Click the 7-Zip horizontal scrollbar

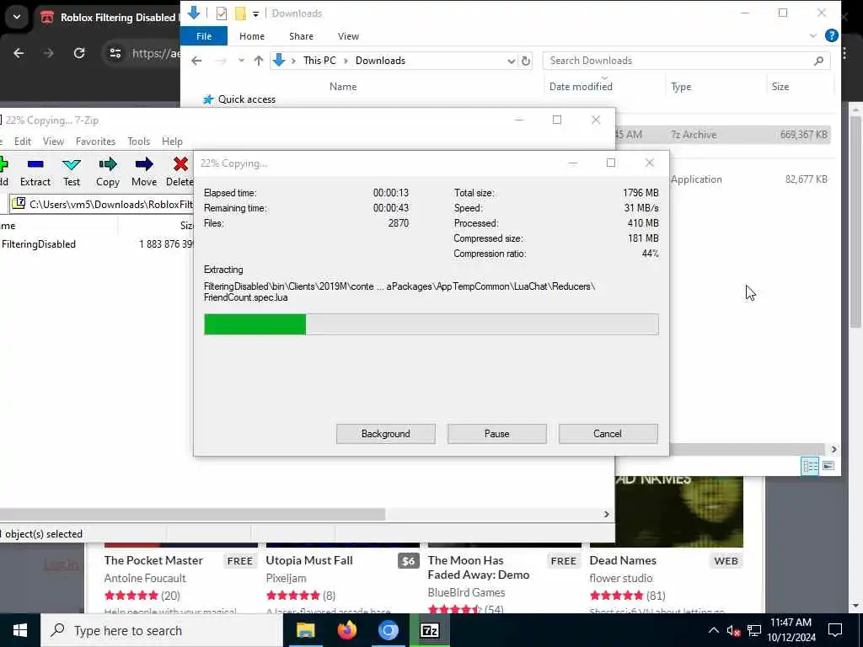[193, 514]
